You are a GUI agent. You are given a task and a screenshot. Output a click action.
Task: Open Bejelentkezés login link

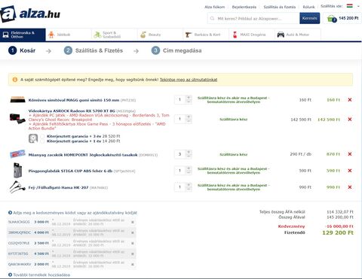point(244,7)
